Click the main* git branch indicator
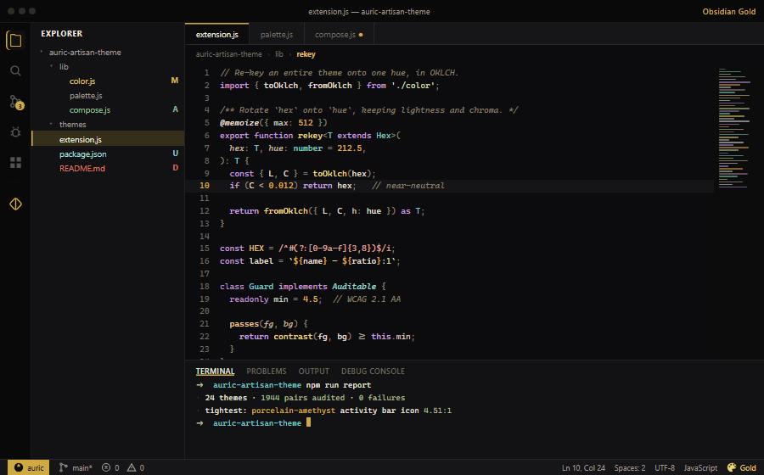764x475 pixels. tap(75, 467)
